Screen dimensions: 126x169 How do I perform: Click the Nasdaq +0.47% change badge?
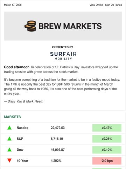pyautogui.click(x=107, y=128)
